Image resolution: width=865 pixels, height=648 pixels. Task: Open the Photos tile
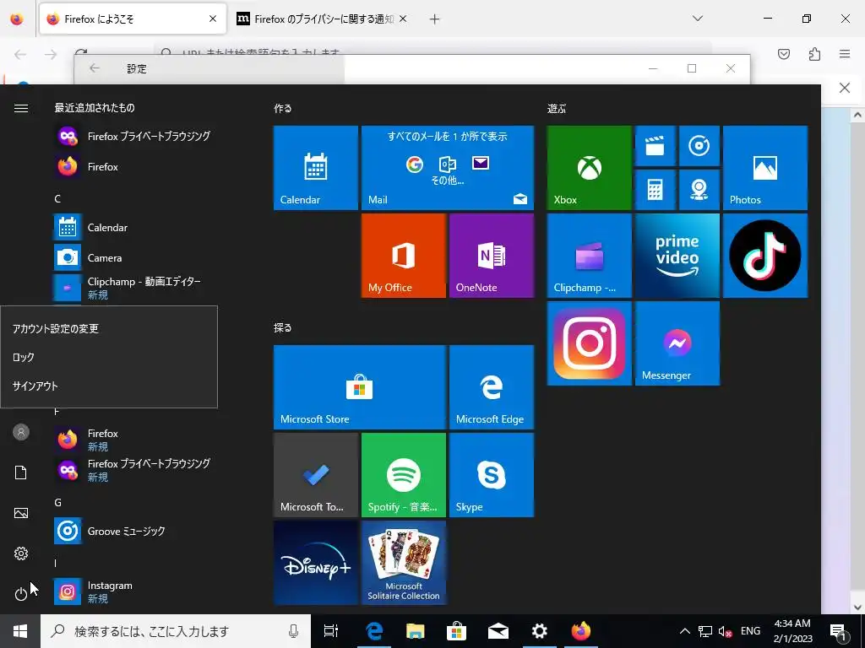tap(765, 168)
